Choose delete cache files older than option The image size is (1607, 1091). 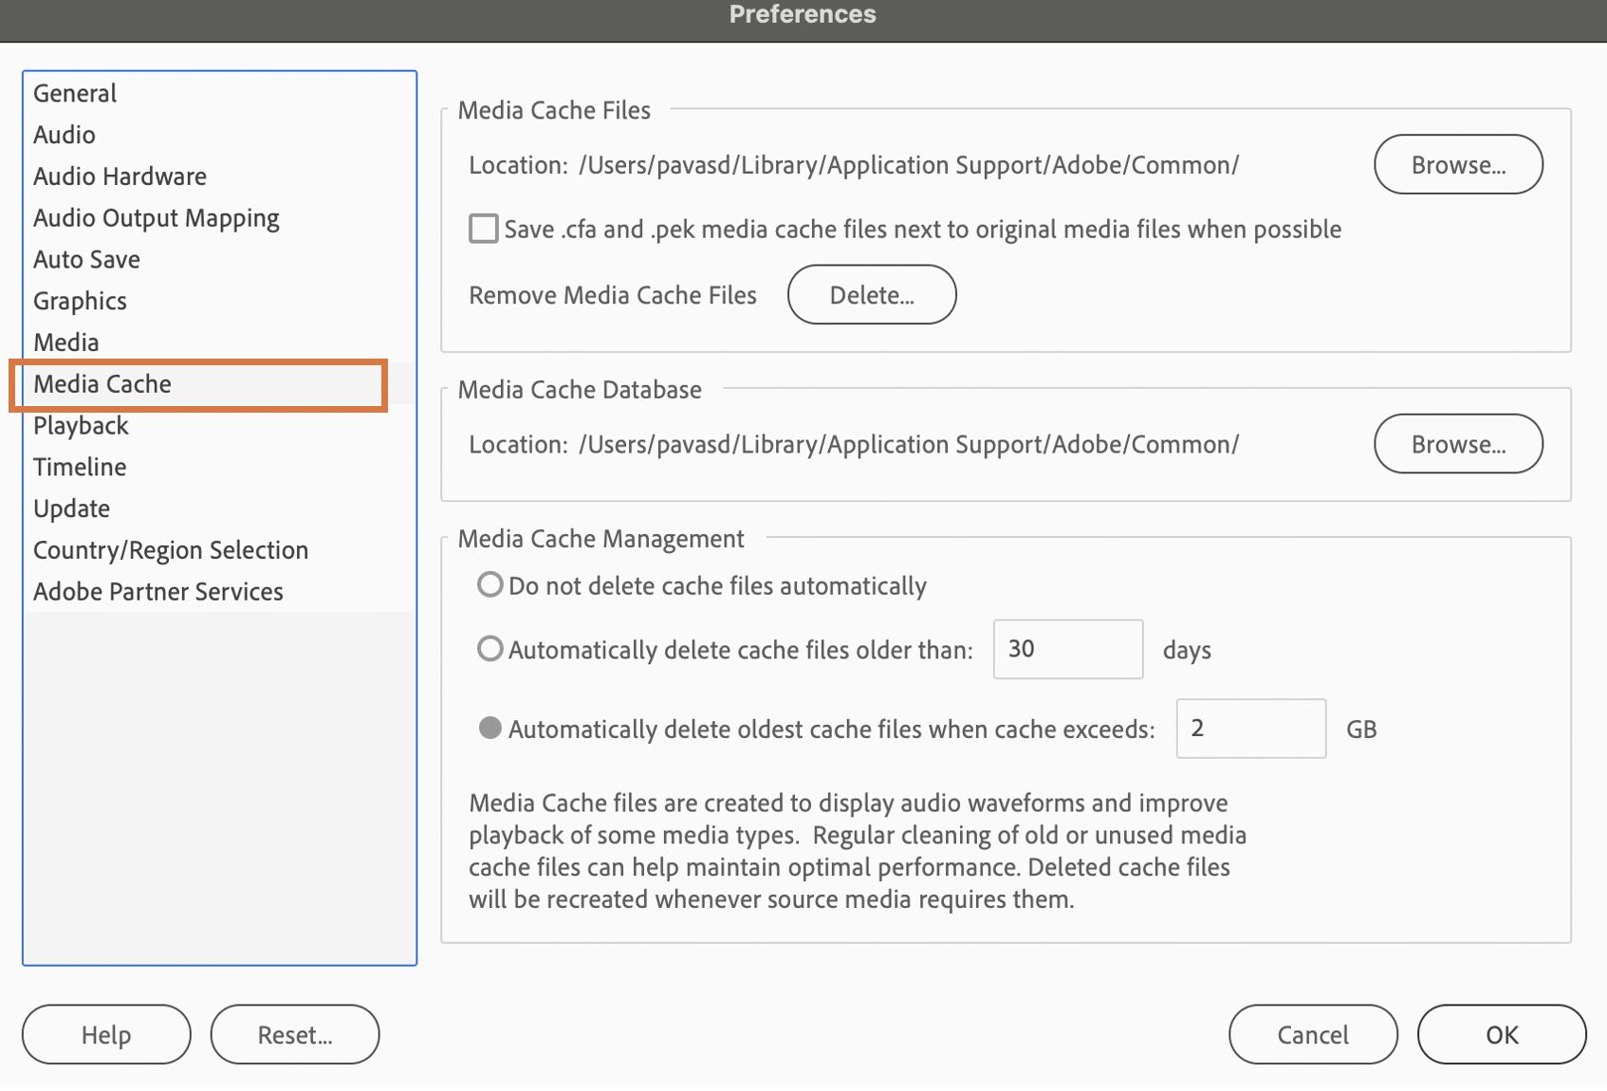489,649
